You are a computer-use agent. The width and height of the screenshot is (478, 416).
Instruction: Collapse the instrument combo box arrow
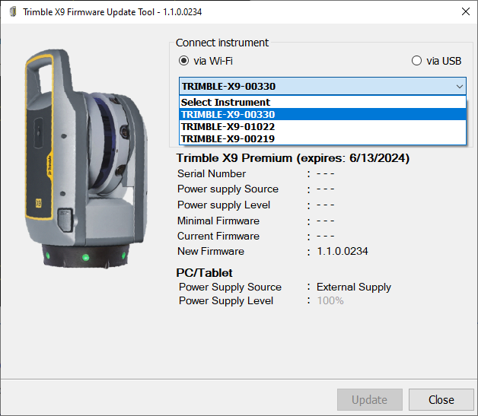pos(460,87)
